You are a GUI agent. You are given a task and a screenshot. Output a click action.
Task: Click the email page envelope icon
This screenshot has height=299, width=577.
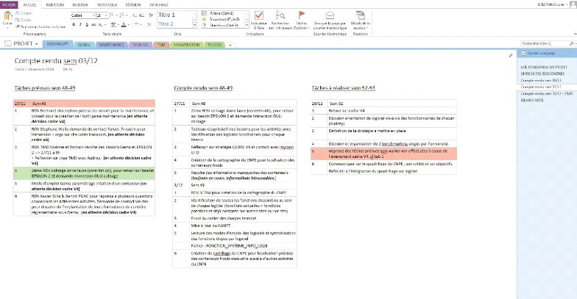(328, 15)
